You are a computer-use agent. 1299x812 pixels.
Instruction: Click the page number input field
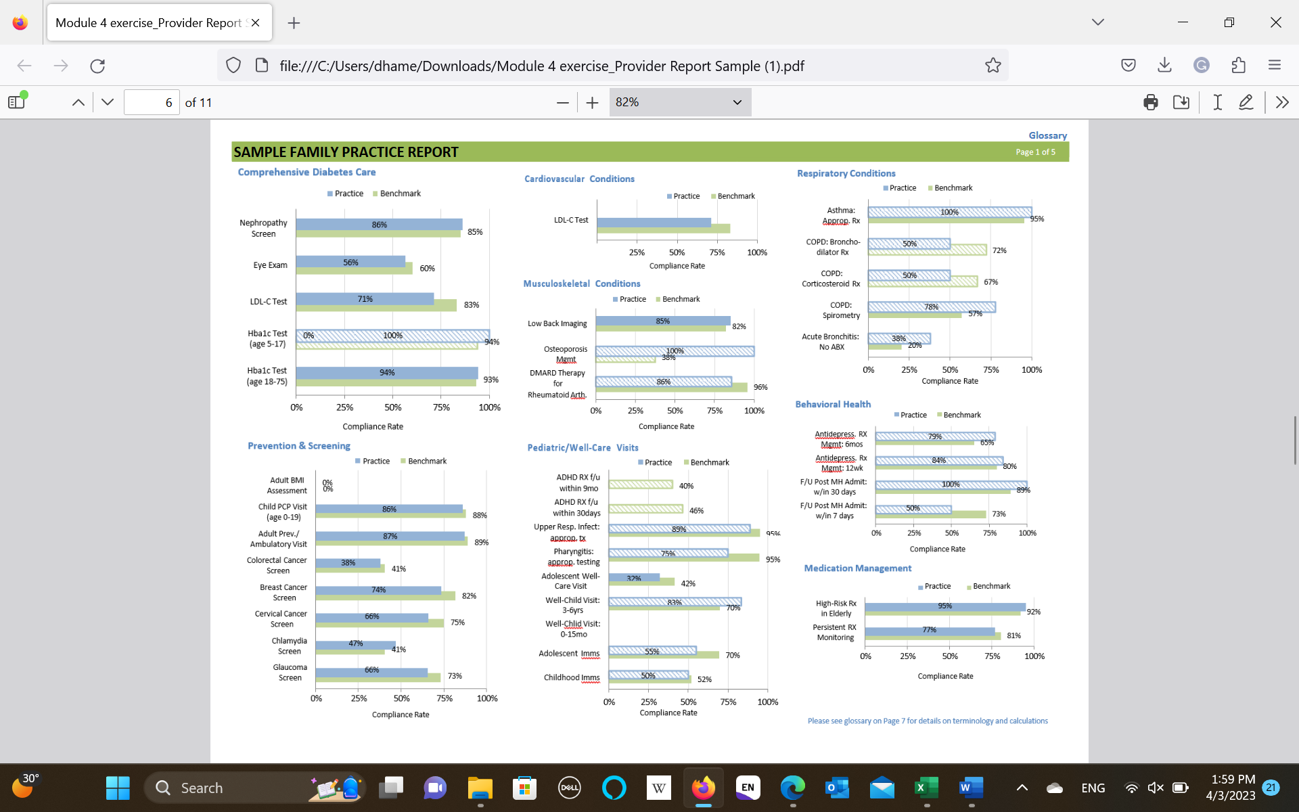(x=152, y=101)
